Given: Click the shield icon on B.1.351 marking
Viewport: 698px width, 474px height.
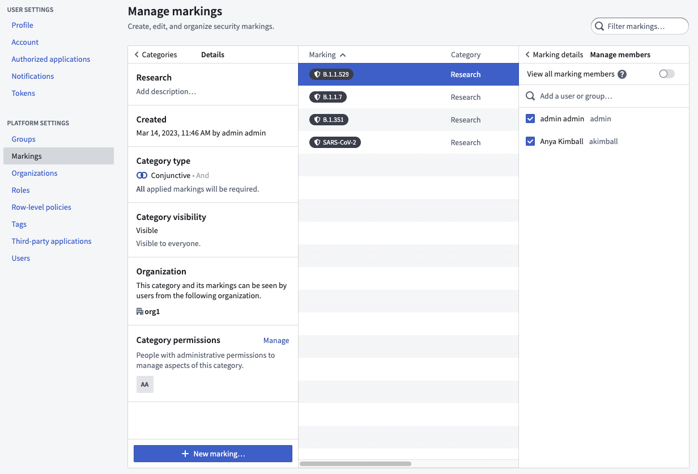Looking at the screenshot, I should coord(317,120).
